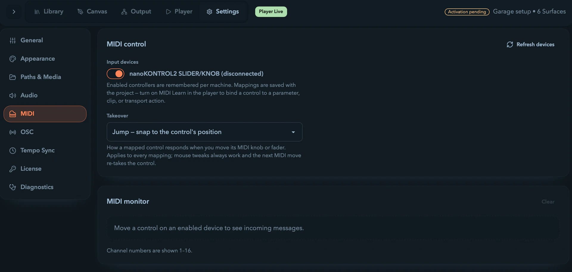Click the Appearance palette icon
572x272 pixels.
click(x=13, y=59)
